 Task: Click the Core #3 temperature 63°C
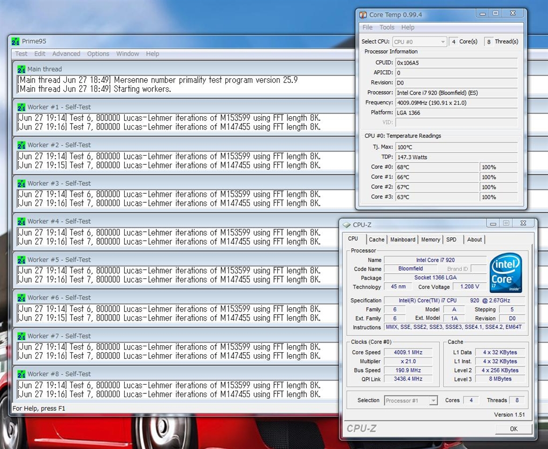pos(437,197)
